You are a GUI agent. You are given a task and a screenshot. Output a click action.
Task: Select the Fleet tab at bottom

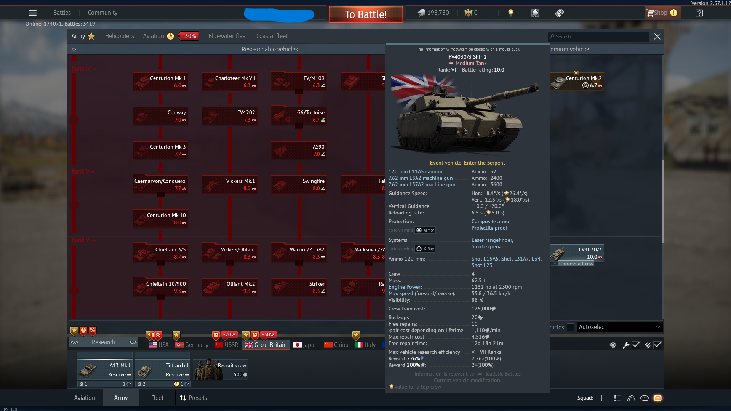click(157, 398)
